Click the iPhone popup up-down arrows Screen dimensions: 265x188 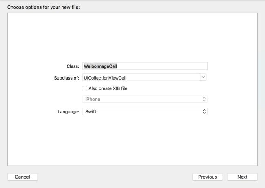pyautogui.click(x=204, y=99)
